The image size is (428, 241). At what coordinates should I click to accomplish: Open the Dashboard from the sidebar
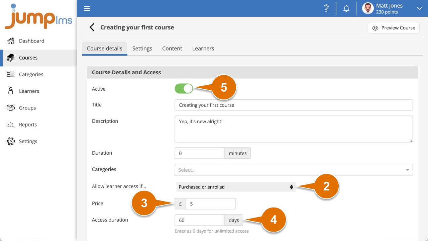click(x=32, y=41)
